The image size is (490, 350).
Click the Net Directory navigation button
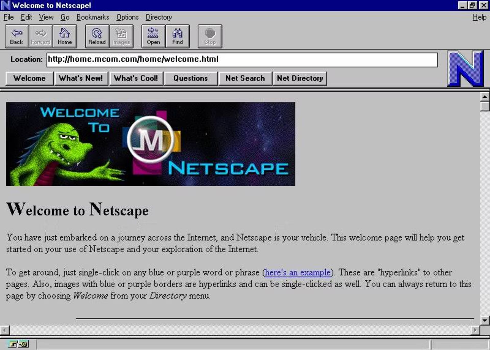(300, 78)
